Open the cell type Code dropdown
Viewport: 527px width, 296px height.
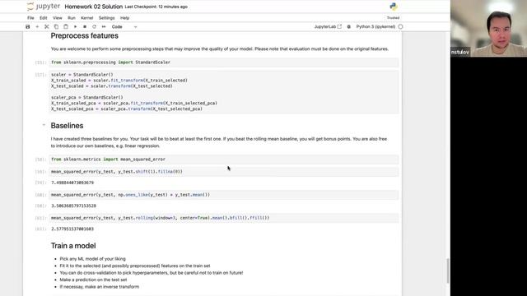[x=124, y=27]
